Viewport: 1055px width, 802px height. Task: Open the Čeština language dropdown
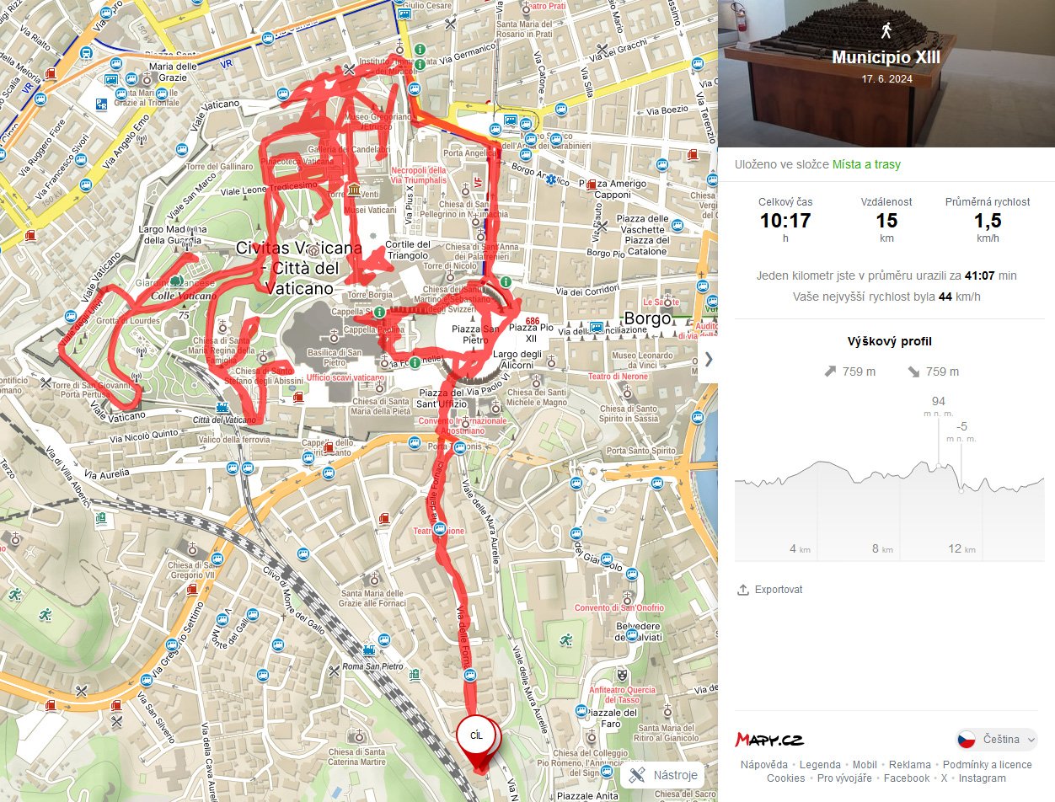997,740
